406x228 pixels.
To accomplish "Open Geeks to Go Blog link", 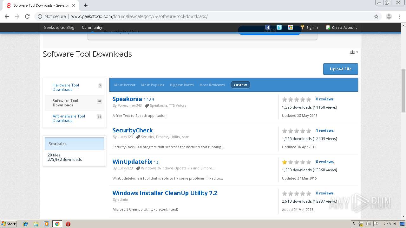I will click(59, 28).
